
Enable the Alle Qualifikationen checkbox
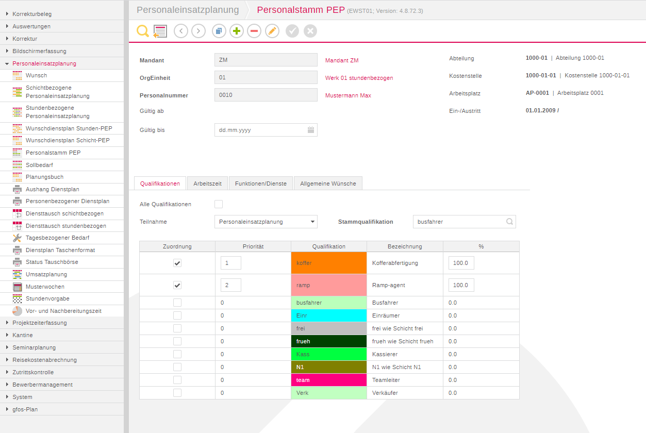pos(219,204)
